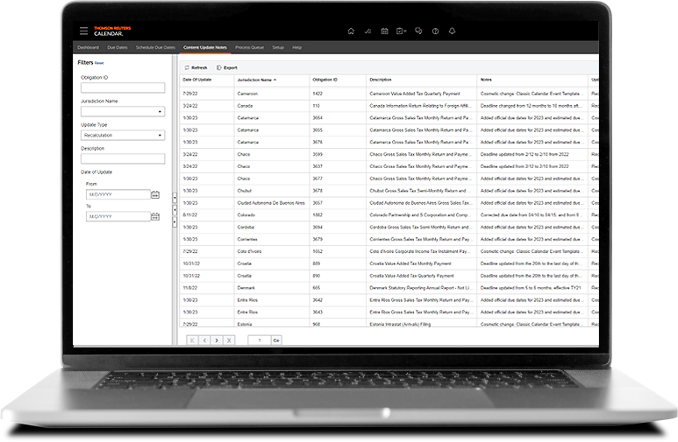Click the Refresh button
The image size is (678, 442).
(x=196, y=67)
